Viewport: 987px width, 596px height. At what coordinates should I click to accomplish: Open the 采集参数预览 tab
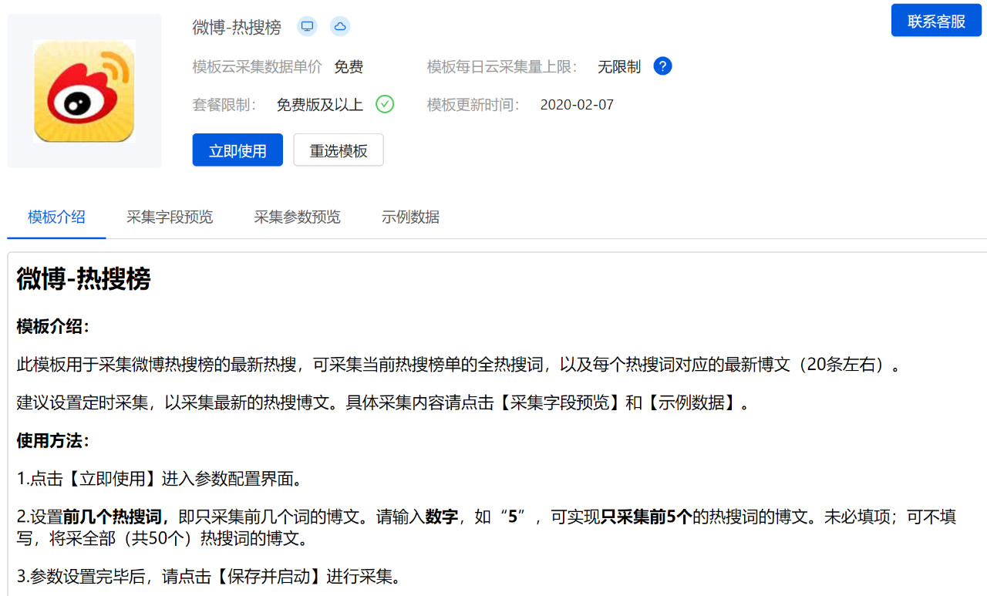pos(297,217)
